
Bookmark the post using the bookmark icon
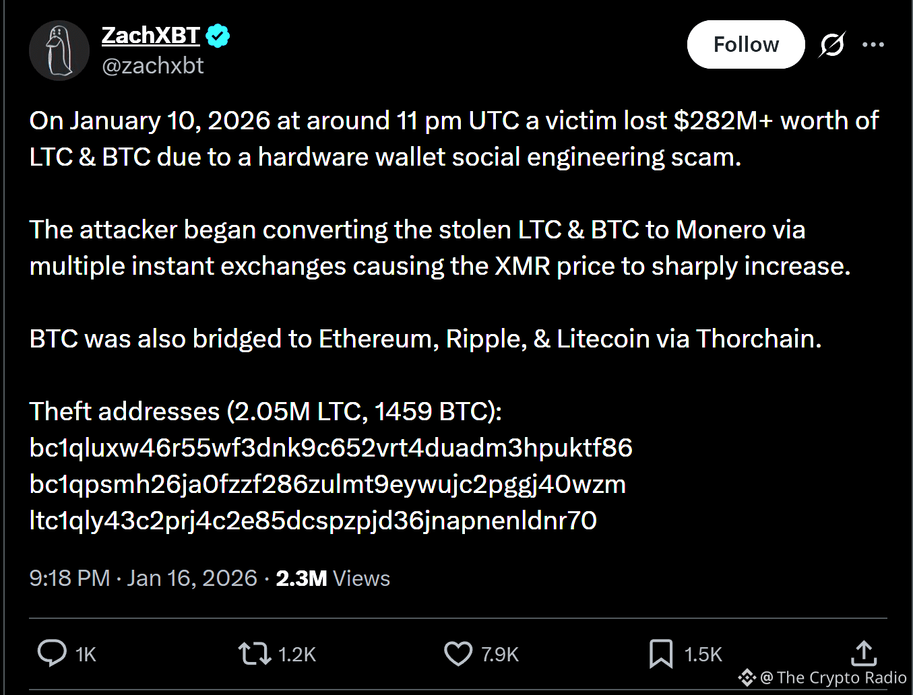tap(661, 653)
